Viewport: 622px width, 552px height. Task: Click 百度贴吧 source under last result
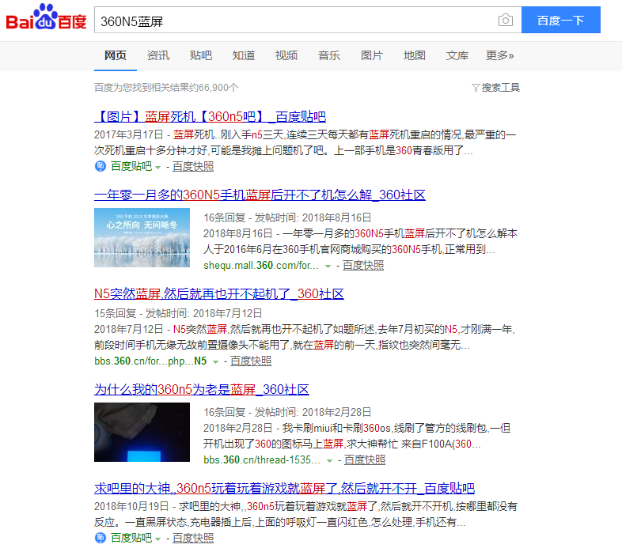tap(131, 538)
